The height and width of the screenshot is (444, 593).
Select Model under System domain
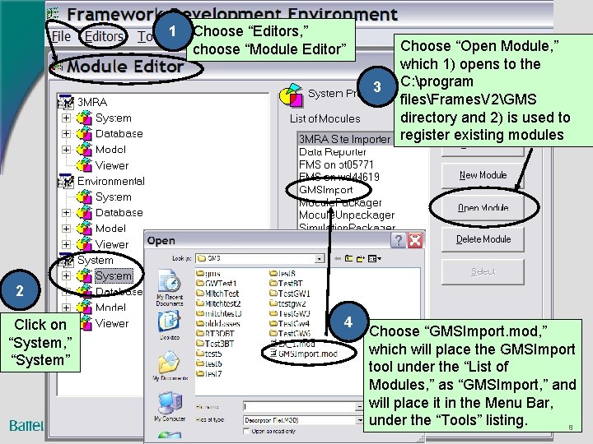coord(110,308)
